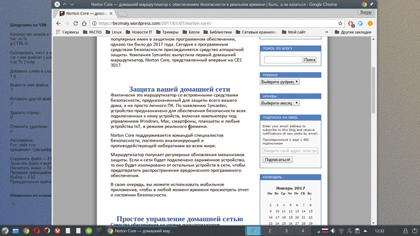Open the Выберите рубрику dropdown

pos(280,82)
